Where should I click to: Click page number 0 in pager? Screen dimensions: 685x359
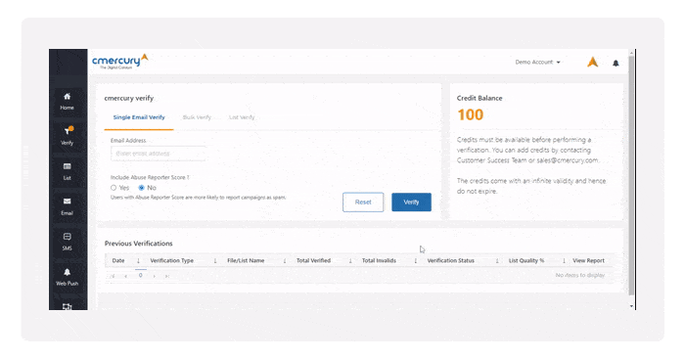click(x=140, y=276)
